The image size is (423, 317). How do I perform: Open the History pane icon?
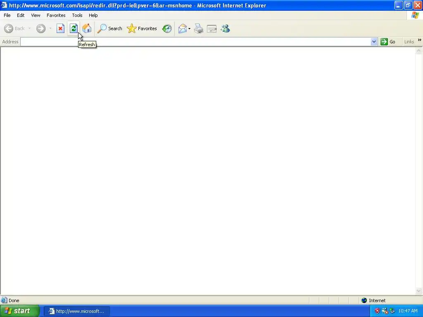pos(167,28)
